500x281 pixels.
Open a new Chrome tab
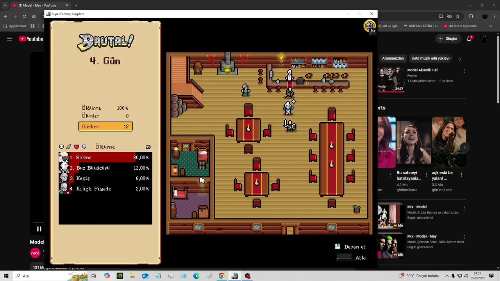click(76, 5)
